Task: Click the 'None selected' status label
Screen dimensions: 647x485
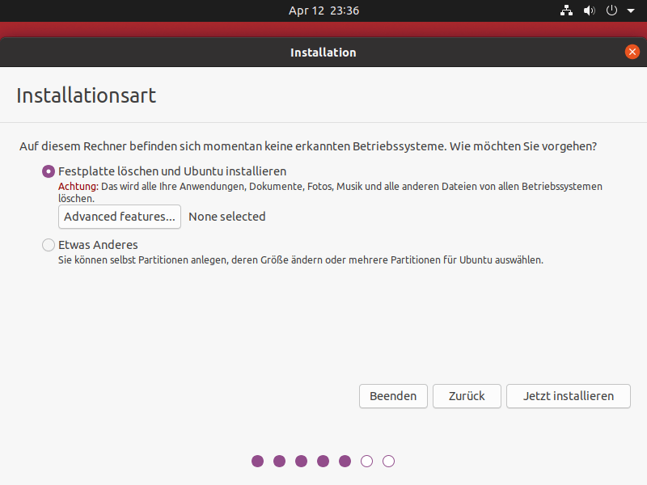Action: tap(227, 217)
